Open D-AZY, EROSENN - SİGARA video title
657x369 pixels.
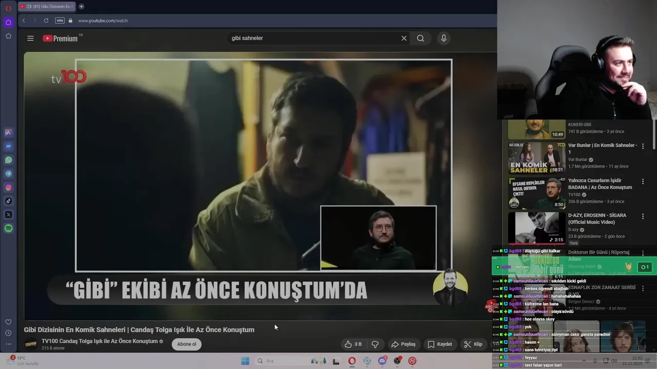click(597, 219)
